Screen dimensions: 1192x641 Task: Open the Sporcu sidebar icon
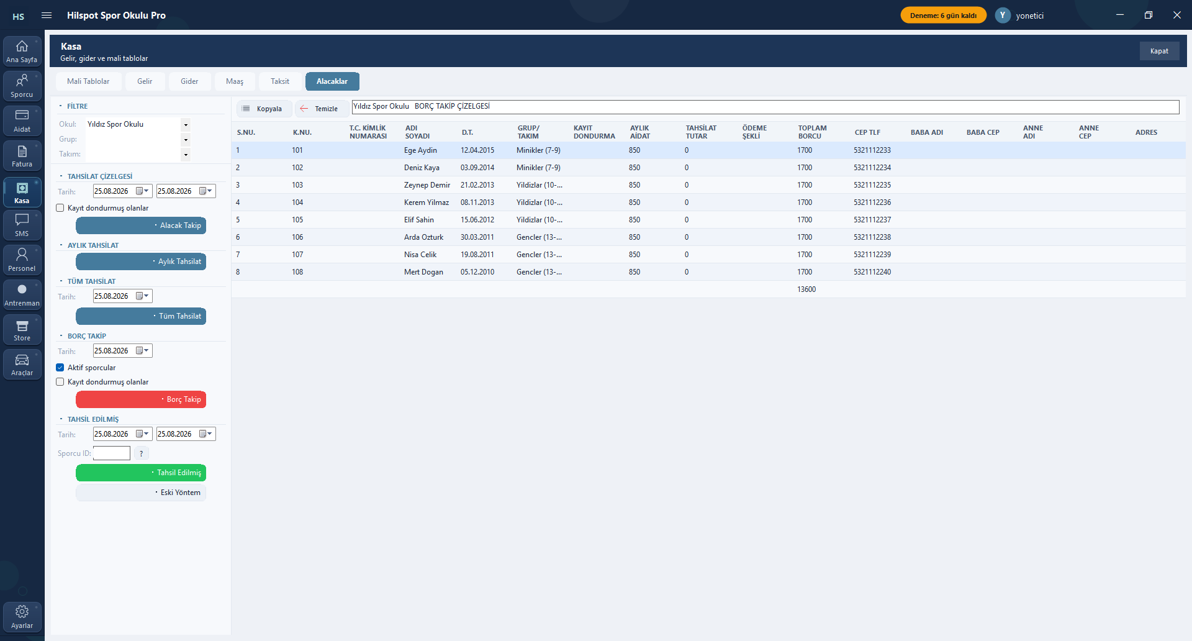tap(22, 86)
